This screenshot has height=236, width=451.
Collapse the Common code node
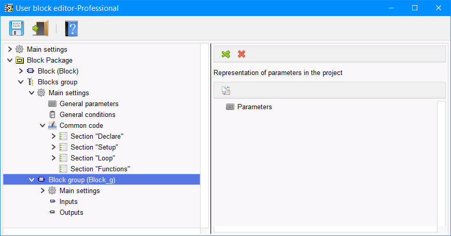pyautogui.click(x=43, y=125)
